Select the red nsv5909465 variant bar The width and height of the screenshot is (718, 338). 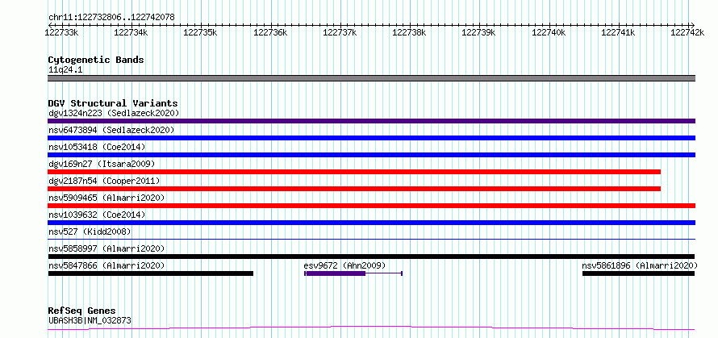tap(371, 206)
